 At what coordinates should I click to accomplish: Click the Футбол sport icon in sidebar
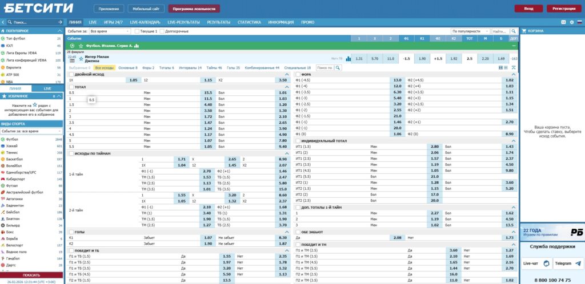coord(3,139)
